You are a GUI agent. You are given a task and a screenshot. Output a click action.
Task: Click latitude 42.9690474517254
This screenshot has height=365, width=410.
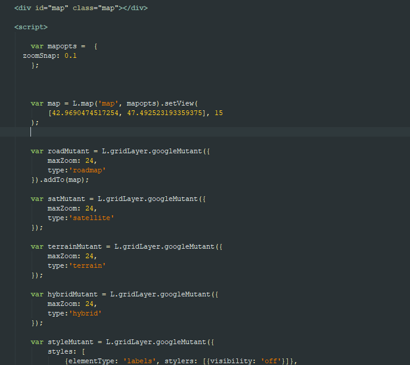pos(85,113)
